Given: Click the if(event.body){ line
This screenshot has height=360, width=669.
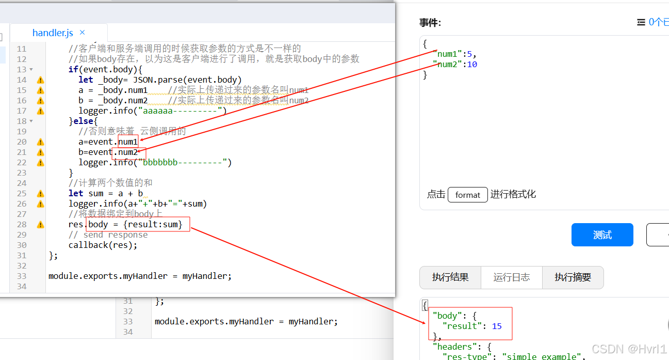Looking at the screenshot, I should pyautogui.click(x=105, y=69).
